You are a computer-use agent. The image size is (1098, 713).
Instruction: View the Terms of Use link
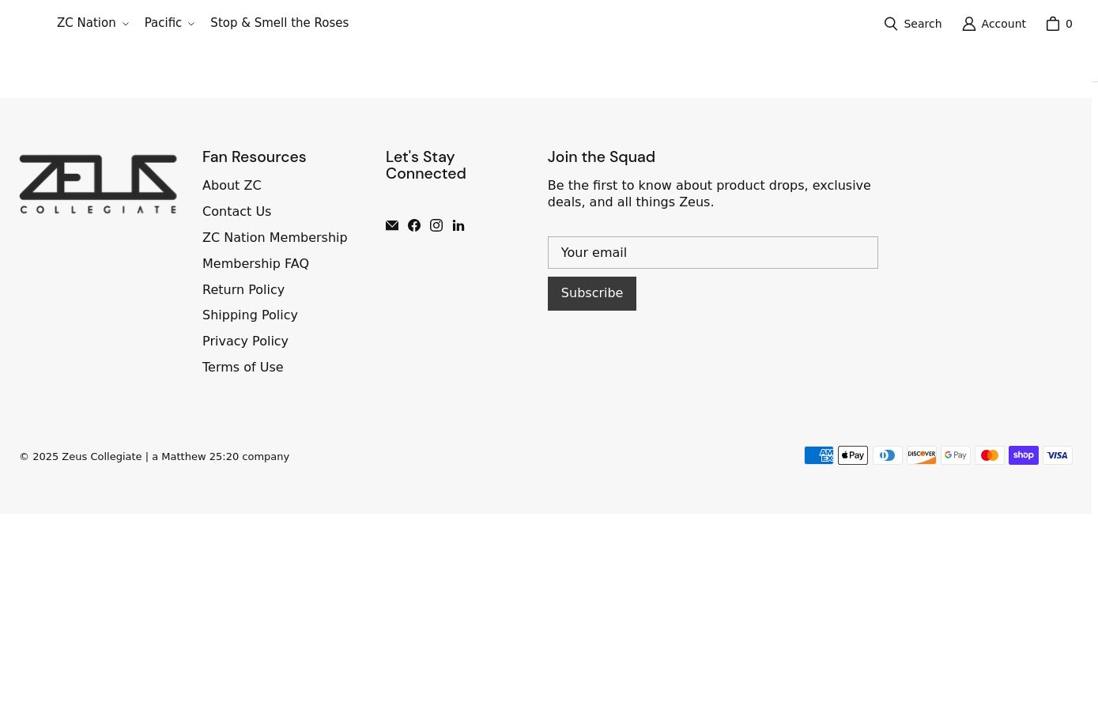[243, 368]
